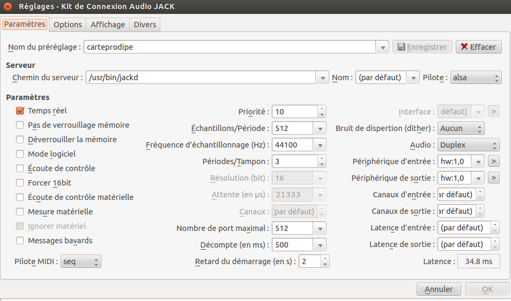Close the Réglages window
511x301 pixels.
[x=8, y=6]
